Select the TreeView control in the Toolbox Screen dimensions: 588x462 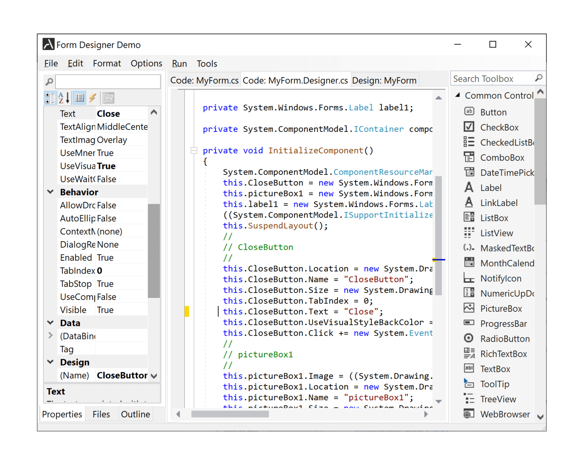(x=498, y=399)
